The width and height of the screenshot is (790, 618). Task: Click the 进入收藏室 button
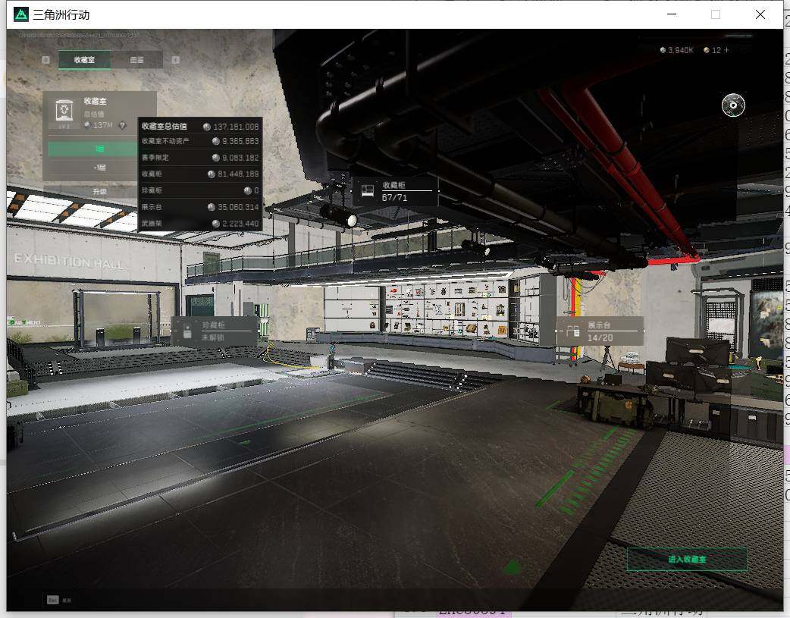coord(687,559)
